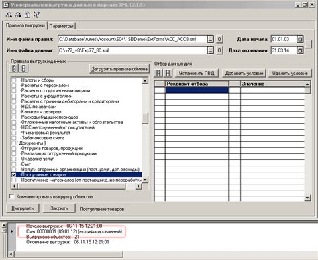The height and width of the screenshot is (260, 318).
Task: Click the Добавить условие button
Action: pos(244,73)
